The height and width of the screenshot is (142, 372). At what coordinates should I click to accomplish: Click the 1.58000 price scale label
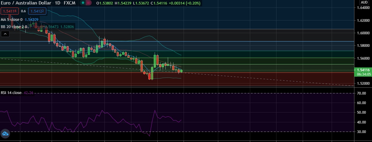[x=364, y=46]
